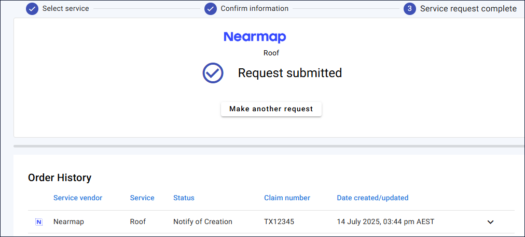Click claim number TX12345

point(279,221)
